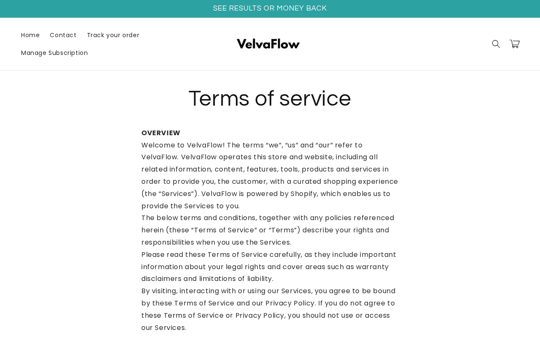Open the search magnifier icon
540x338 pixels.
pyautogui.click(x=496, y=44)
